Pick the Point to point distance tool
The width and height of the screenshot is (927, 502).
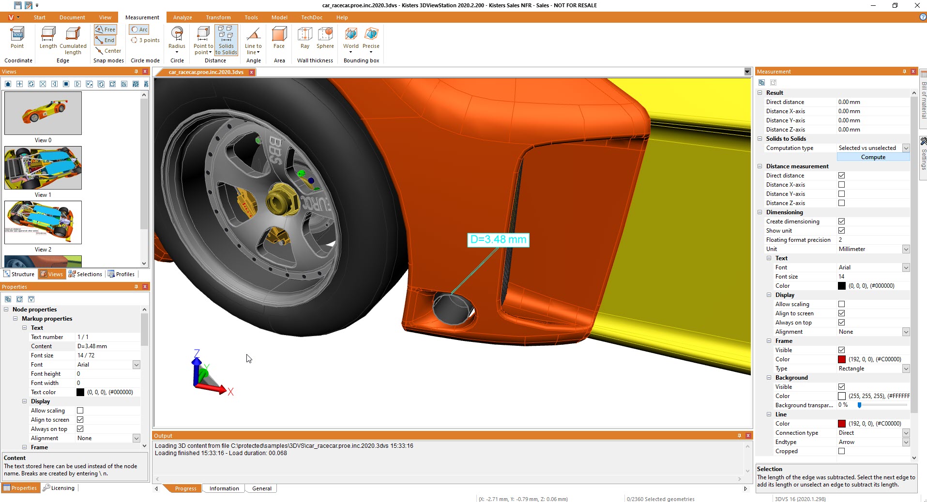[203, 41]
